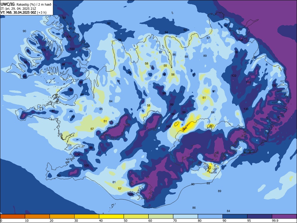Click the legend tick label 50
Image resolution: width=297 pixels, height=223 pixels.
click(x=126, y=221)
